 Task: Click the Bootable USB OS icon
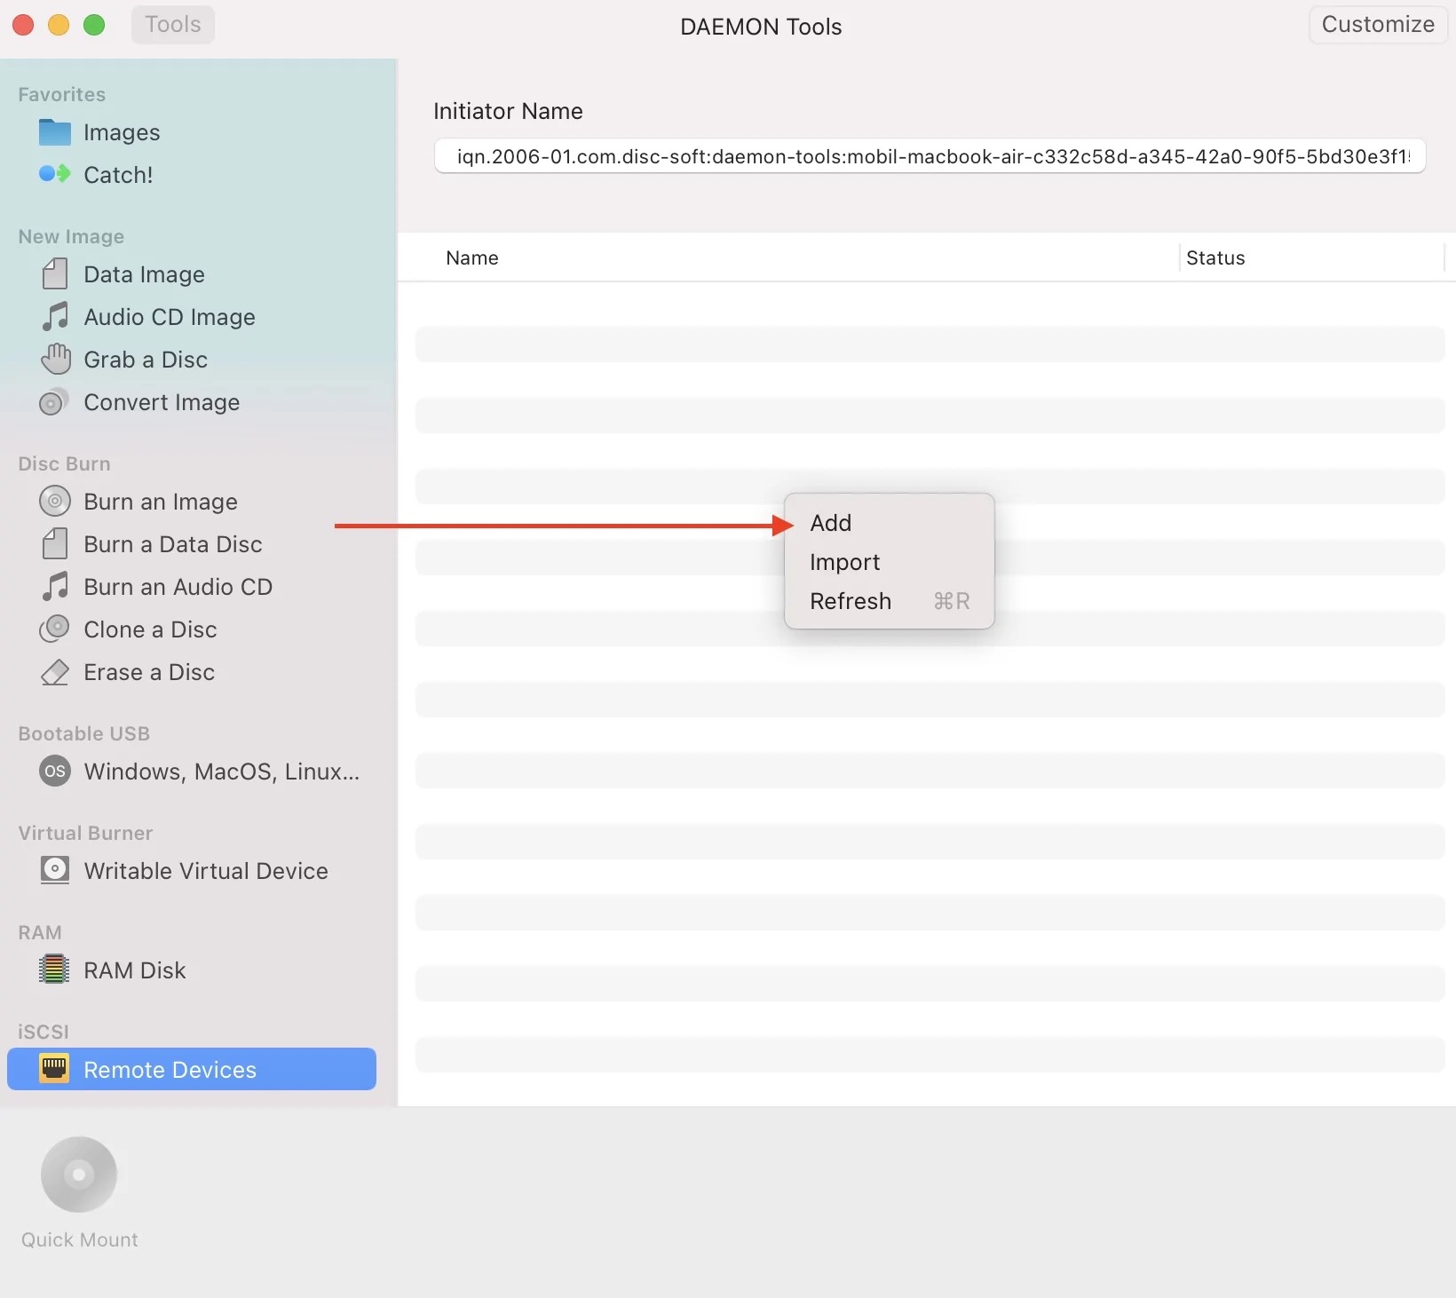54,771
